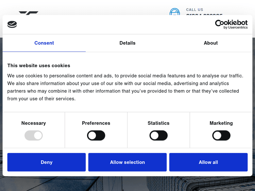Click the building background image below dialog
255x191 pixels.
click(128, 184)
